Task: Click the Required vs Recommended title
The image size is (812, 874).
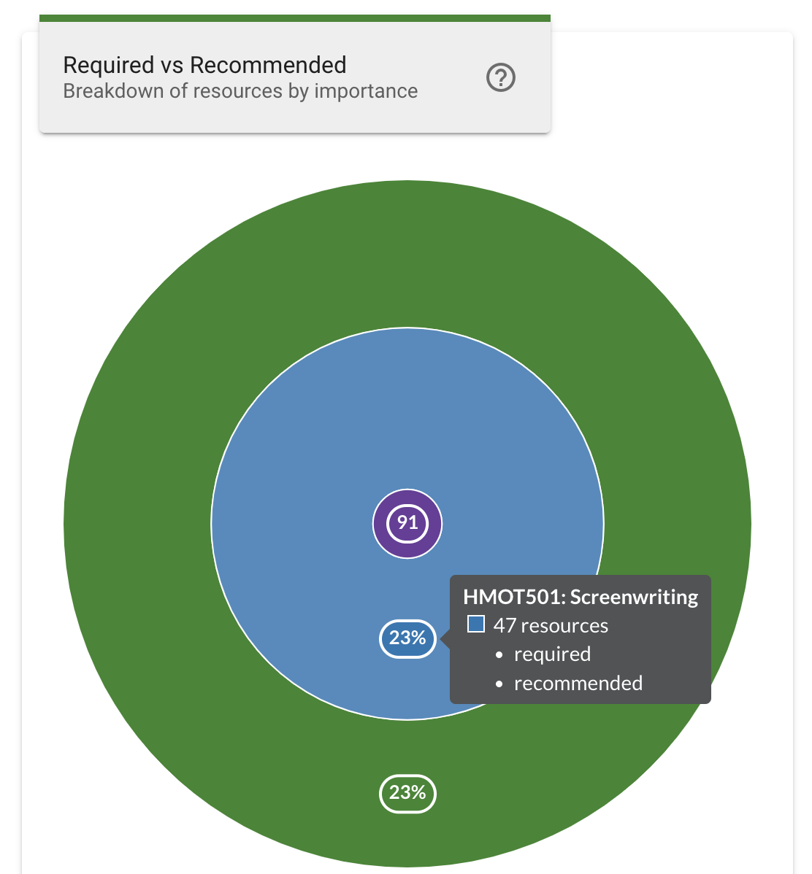Action: (x=204, y=65)
